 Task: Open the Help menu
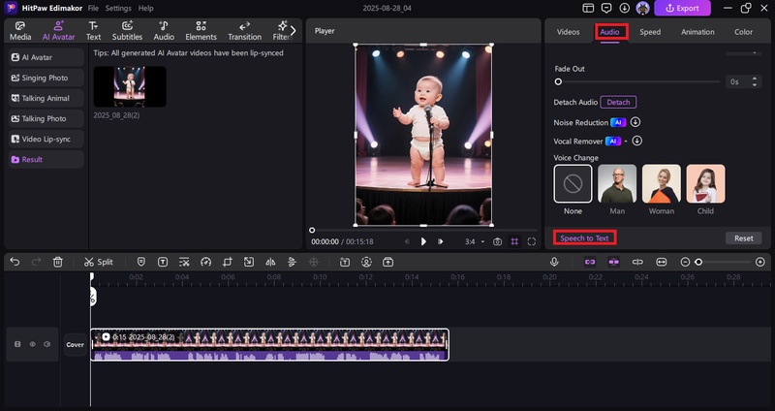(146, 9)
